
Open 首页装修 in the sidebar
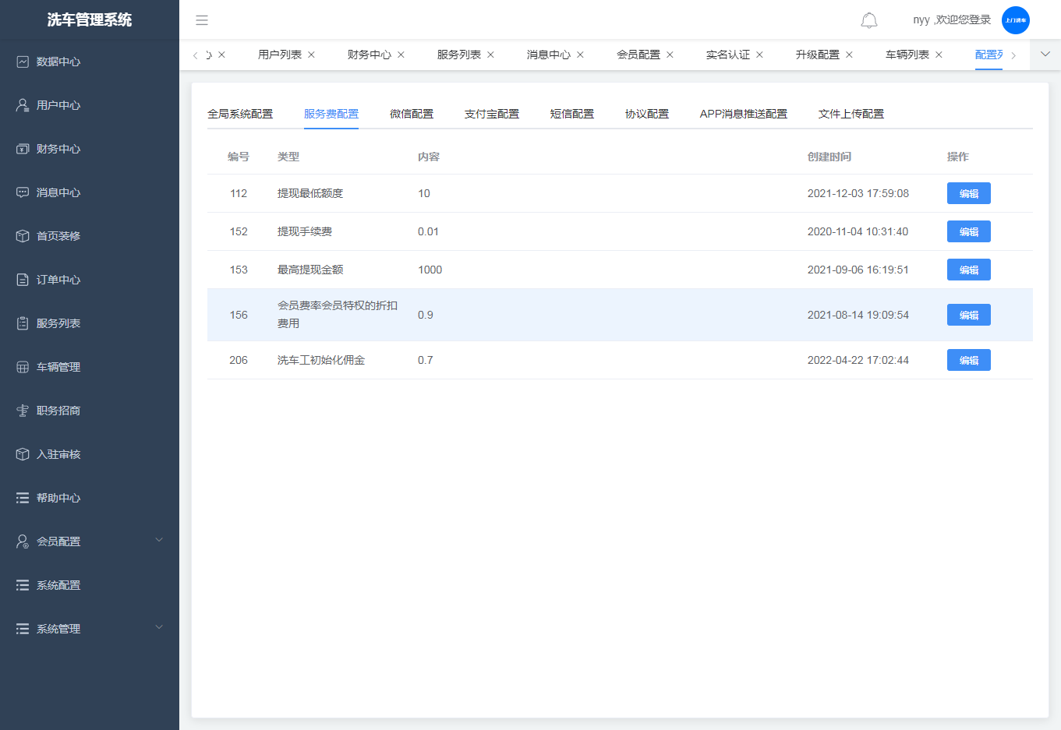(x=58, y=236)
